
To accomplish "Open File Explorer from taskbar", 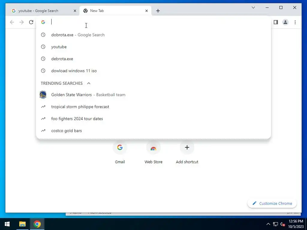I will coord(22,224).
